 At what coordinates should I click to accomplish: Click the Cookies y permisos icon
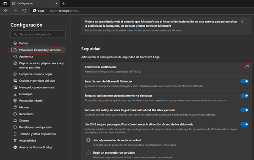[15, 81]
